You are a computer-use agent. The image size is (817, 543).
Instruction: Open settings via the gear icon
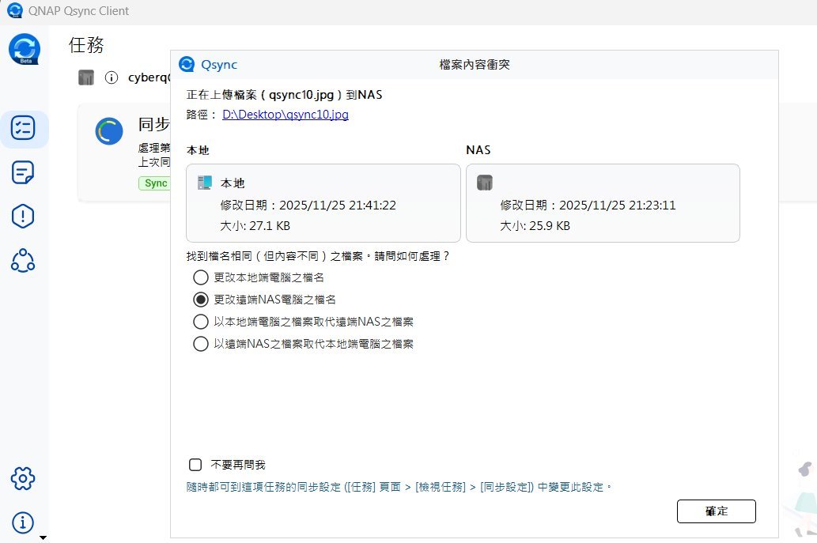[x=23, y=478]
